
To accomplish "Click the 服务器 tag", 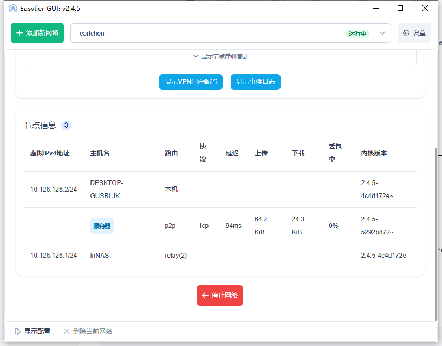I will [x=102, y=226].
